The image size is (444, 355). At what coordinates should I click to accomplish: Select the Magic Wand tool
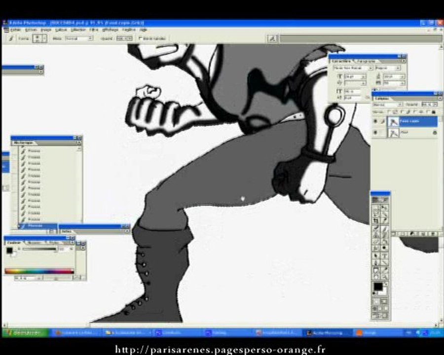coord(384,213)
